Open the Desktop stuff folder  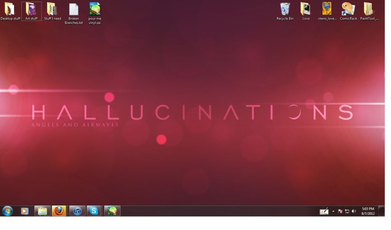[10, 11]
